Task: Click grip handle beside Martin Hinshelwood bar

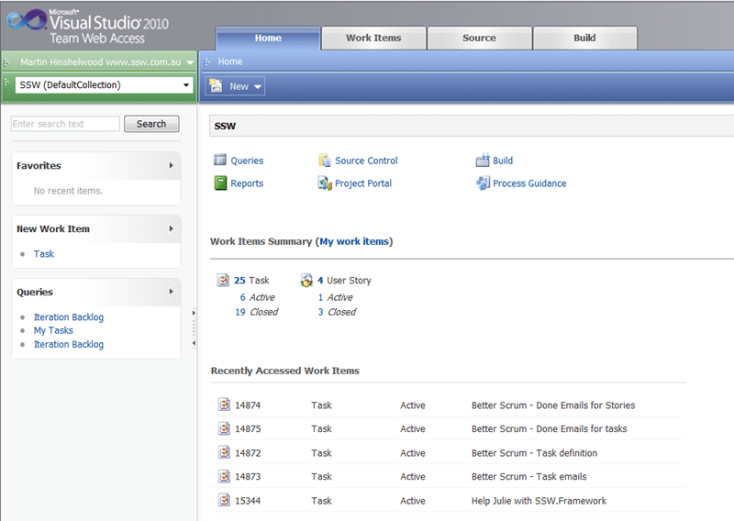Action: [x=6, y=61]
